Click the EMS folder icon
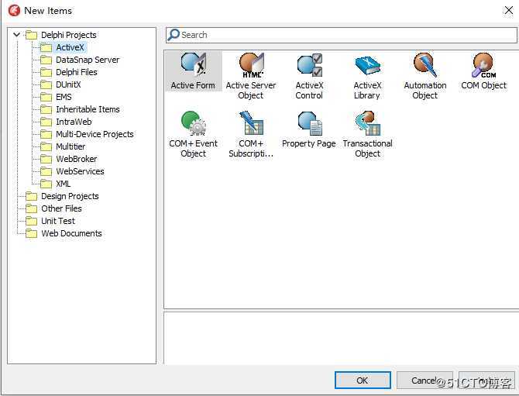Viewport: 519px width, 396px height. point(46,97)
